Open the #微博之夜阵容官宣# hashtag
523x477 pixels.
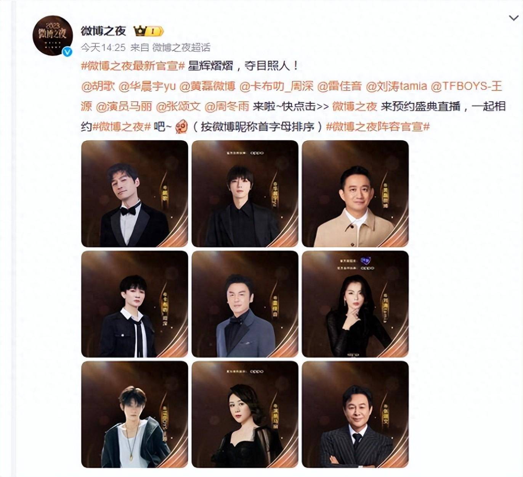(x=378, y=126)
